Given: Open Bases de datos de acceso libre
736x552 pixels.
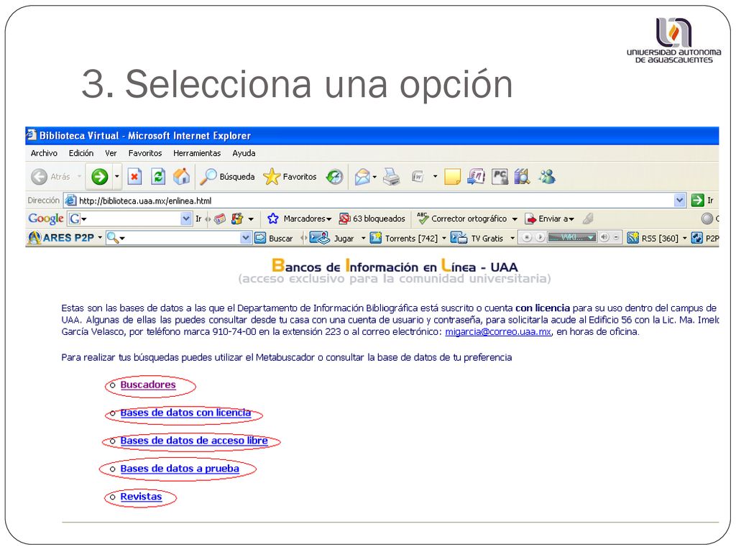Looking at the screenshot, I should coord(194,441).
